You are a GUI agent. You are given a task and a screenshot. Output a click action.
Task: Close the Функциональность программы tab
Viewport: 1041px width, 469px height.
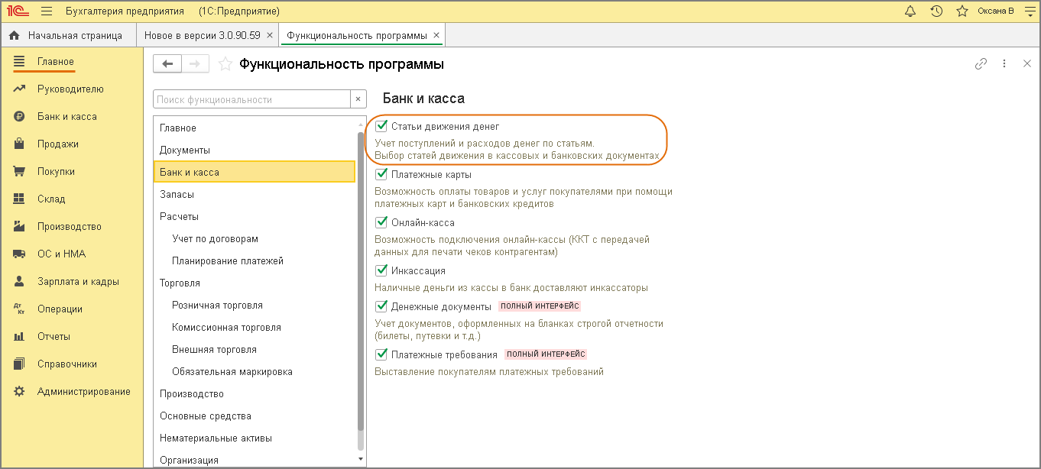pos(436,35)
